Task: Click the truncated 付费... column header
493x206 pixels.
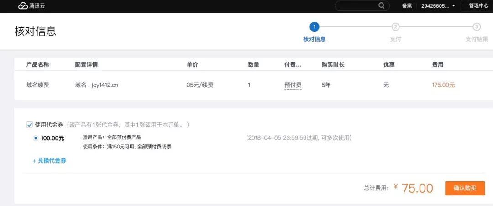Action: [x=293, y=65]
